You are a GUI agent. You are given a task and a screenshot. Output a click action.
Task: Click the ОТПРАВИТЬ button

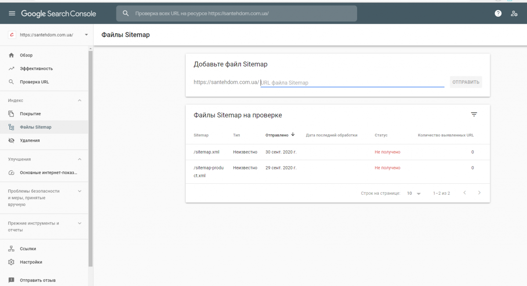point(466,82)
